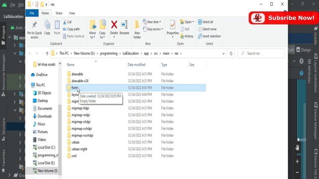The image size is (319, 179).
Task: Click Invert selection
Action: tap(209, 36)
